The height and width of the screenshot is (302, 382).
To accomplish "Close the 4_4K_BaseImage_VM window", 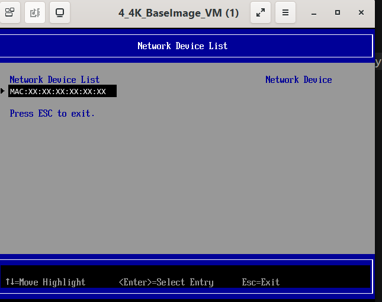I will tap(361, 12).
